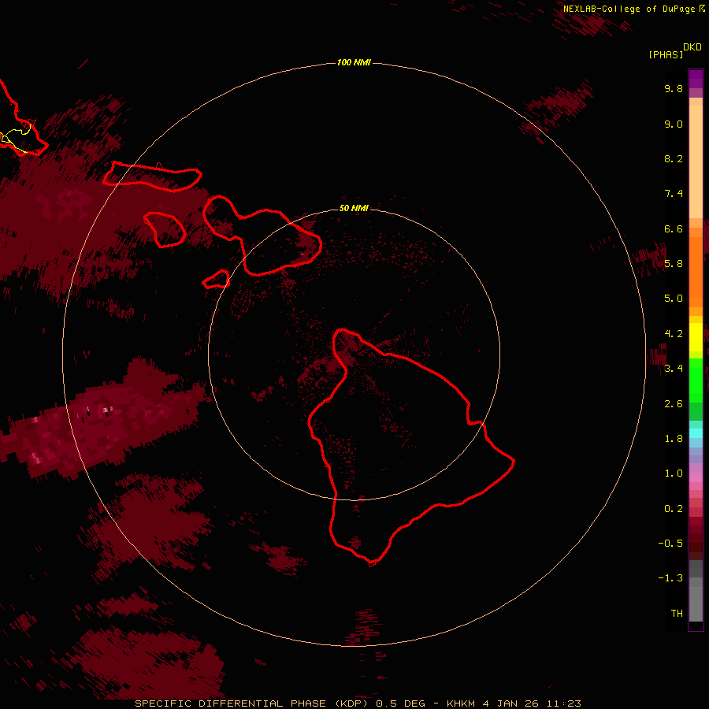Pick the pink color bar segment
The width and height of the screenshot is (709, 709).
click(x=696, y=477)
